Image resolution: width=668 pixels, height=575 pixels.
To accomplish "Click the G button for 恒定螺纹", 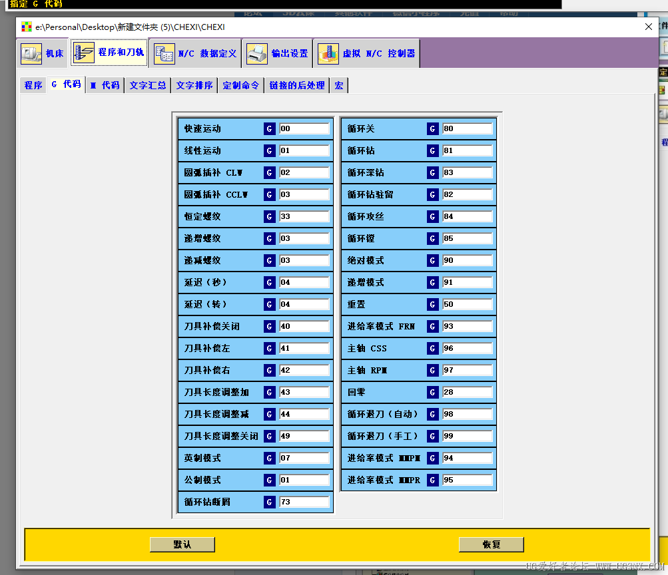I will (x=269, y=216).
